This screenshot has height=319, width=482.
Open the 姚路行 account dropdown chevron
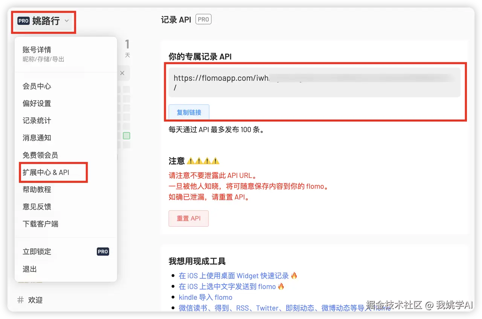tap(67, 21)
